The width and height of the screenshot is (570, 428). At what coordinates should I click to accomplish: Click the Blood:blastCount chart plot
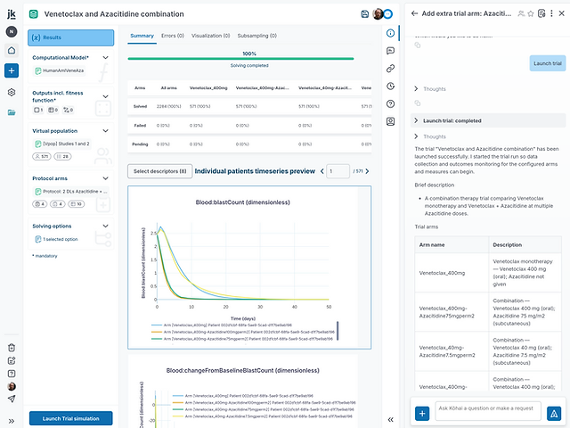[243, 262]
